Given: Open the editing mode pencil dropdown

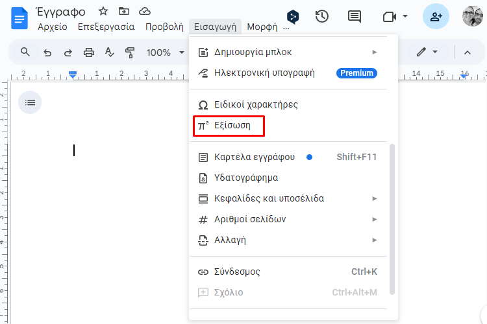Looking at the screenshot, I should [427, 52].
